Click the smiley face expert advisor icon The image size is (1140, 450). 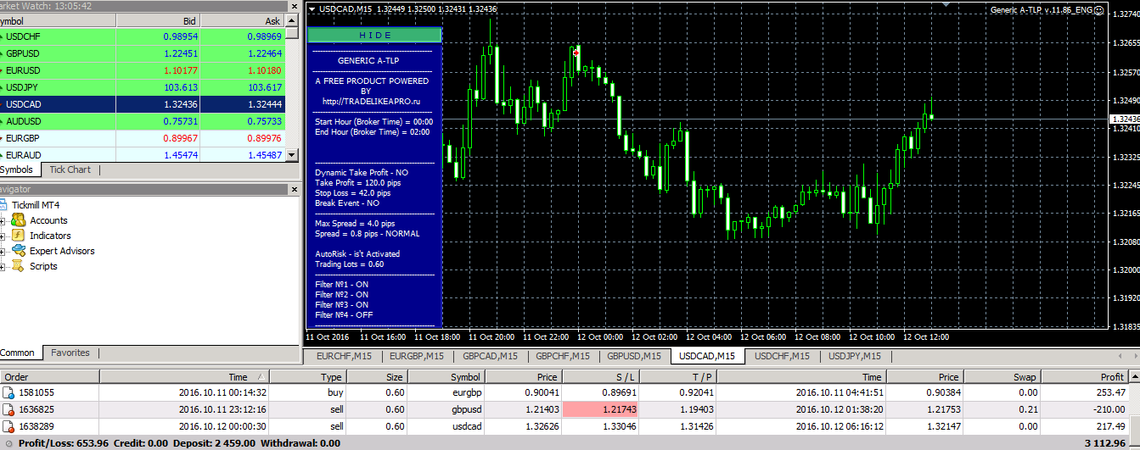[x=1099, y=10]
